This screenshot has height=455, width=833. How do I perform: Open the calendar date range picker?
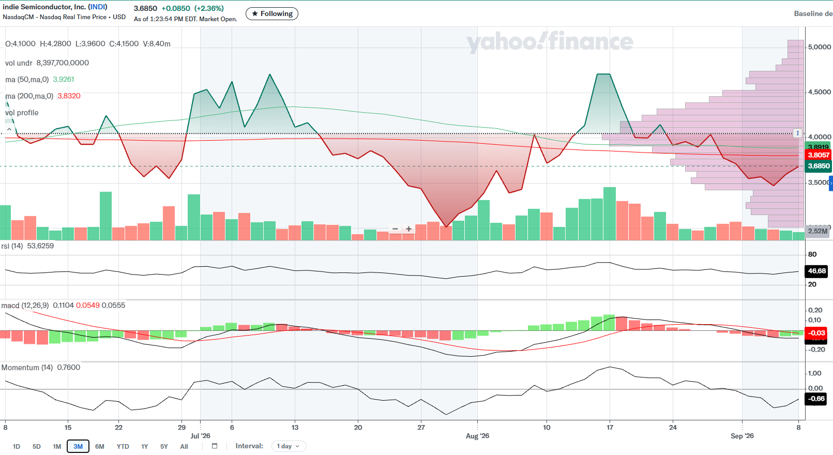pos(215,446)
